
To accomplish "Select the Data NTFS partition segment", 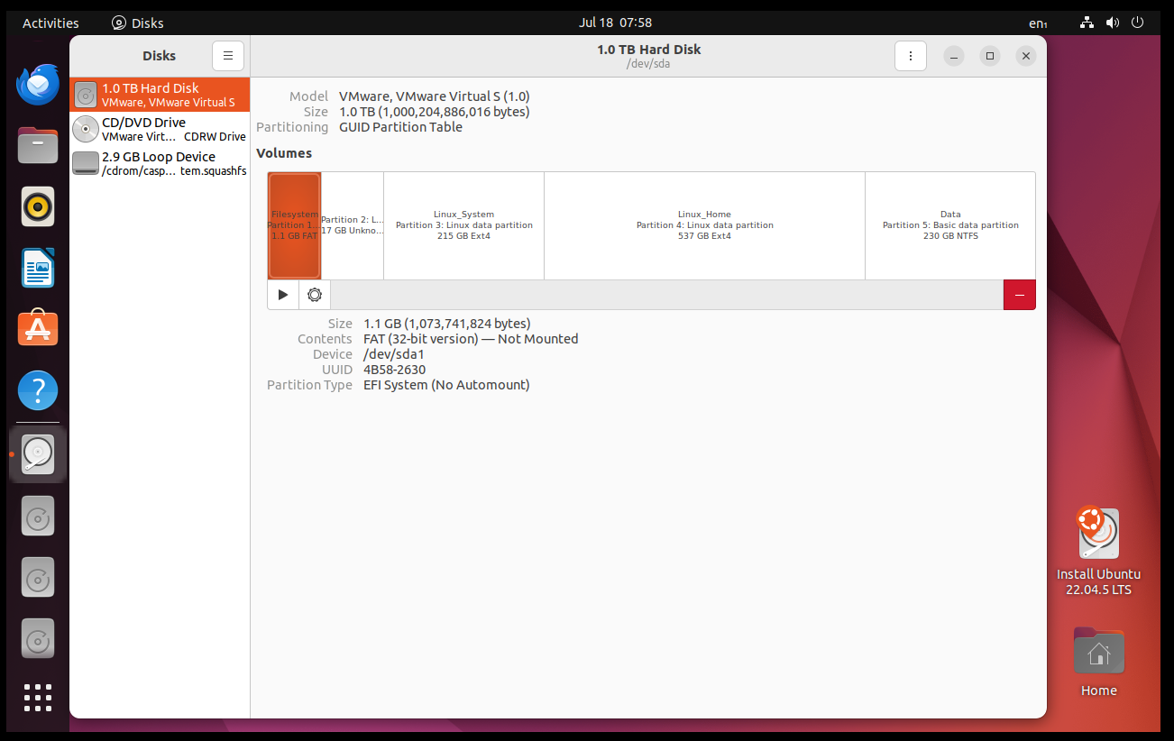I will coord(949,225).
